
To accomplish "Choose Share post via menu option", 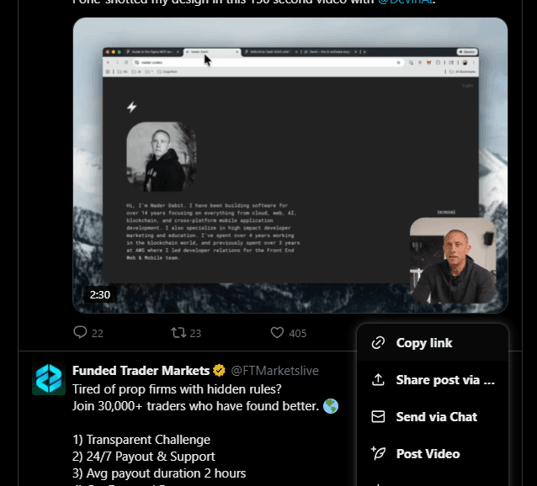I will [433, 379].
